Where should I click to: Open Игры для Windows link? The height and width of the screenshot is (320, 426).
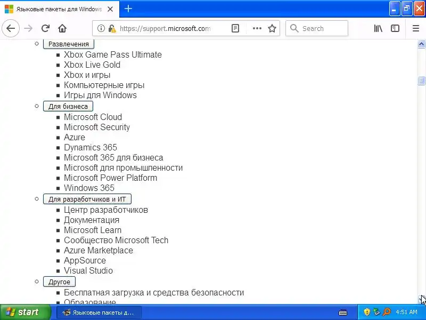pyautogui.click(x=100, y=95)
